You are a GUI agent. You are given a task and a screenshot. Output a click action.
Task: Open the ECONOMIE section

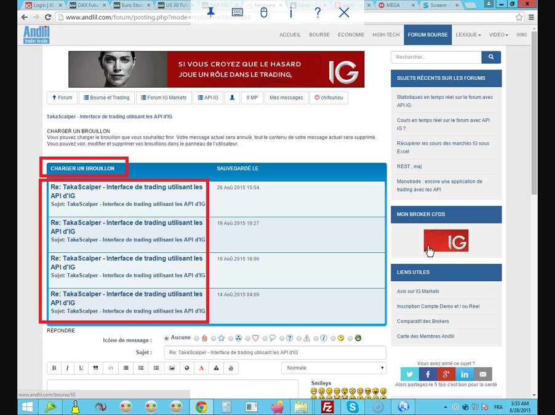(x=351, y=34)
